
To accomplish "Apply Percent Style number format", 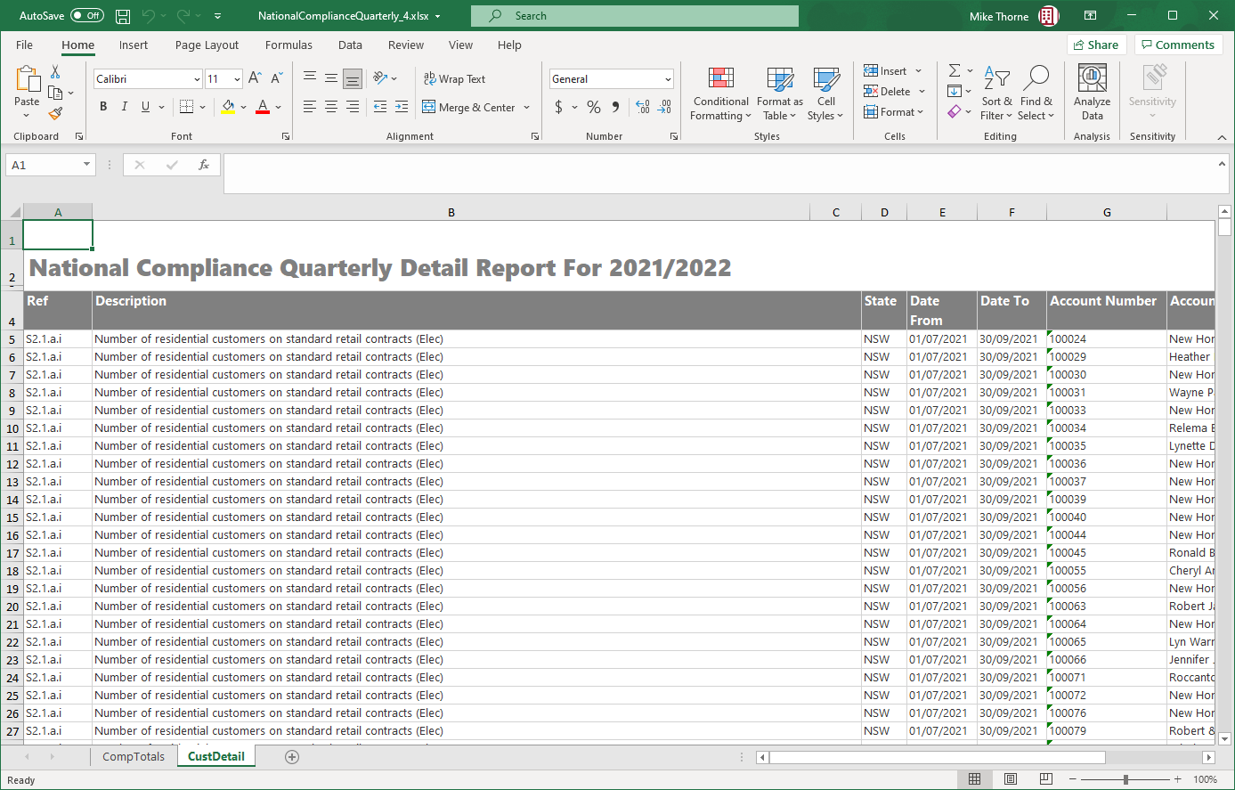I will pyautogui.click(x=593, y=106).
